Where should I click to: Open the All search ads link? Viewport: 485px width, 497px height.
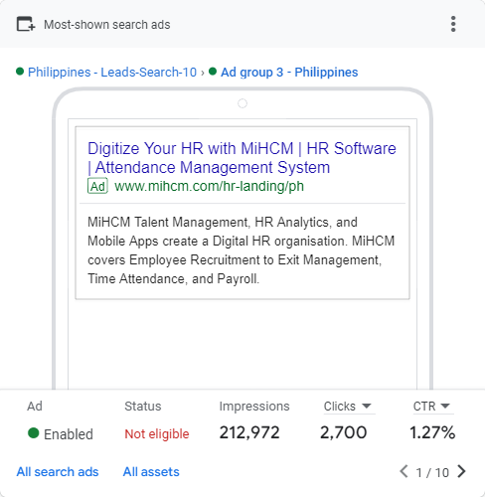tap(58, 472)
